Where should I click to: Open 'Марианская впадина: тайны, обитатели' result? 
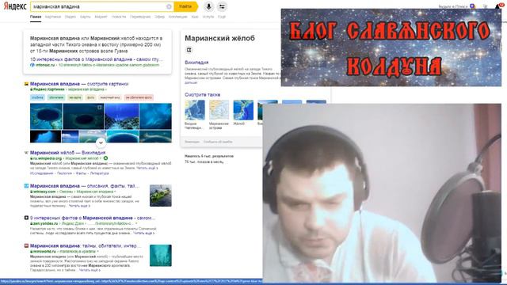pos(86,245)
